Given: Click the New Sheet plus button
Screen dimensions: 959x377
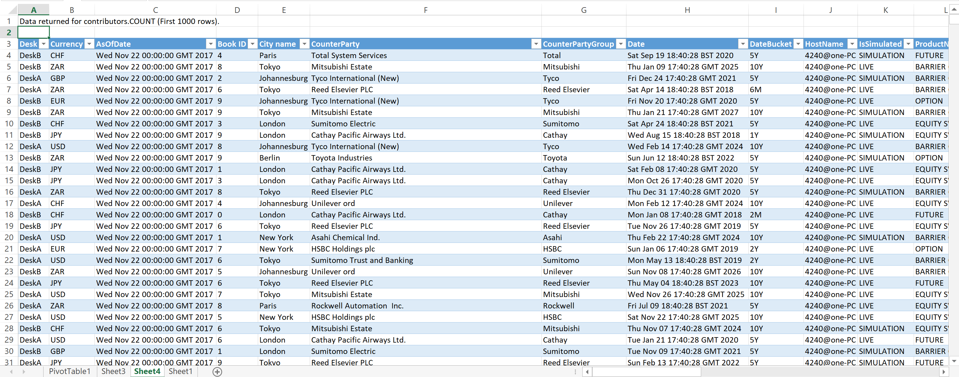Looking at the screenshot, I should point(217,371).
